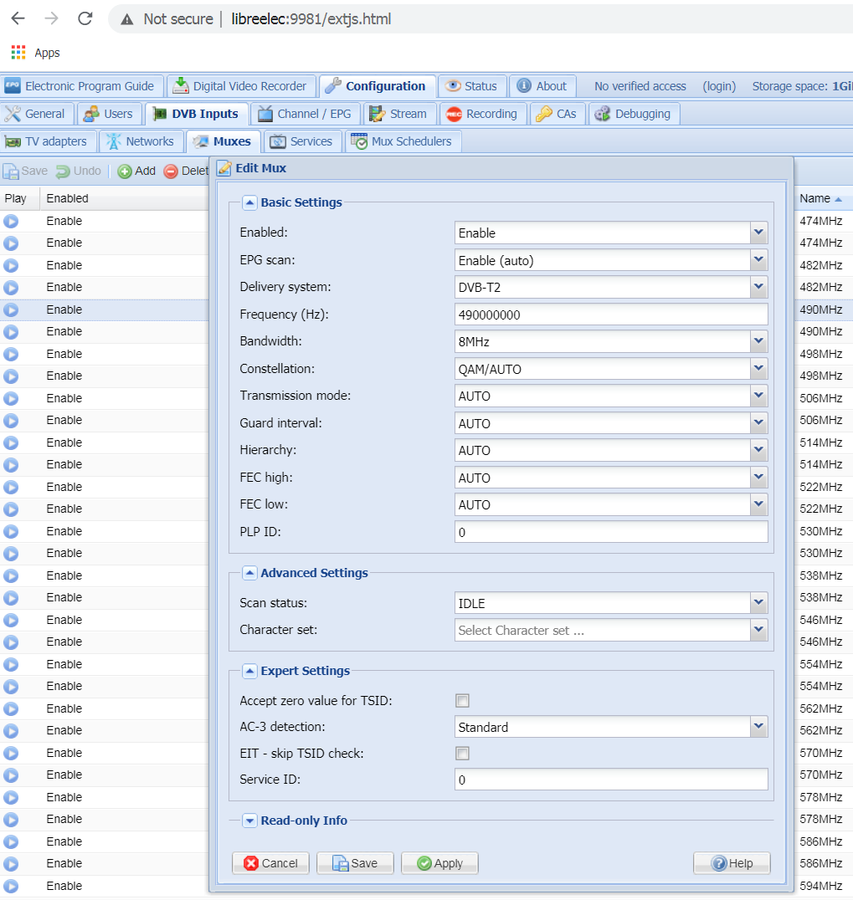The image size is (853, 900).
Task: Switch to the Digital Video Recorder tab
Action: coord(240,86)
